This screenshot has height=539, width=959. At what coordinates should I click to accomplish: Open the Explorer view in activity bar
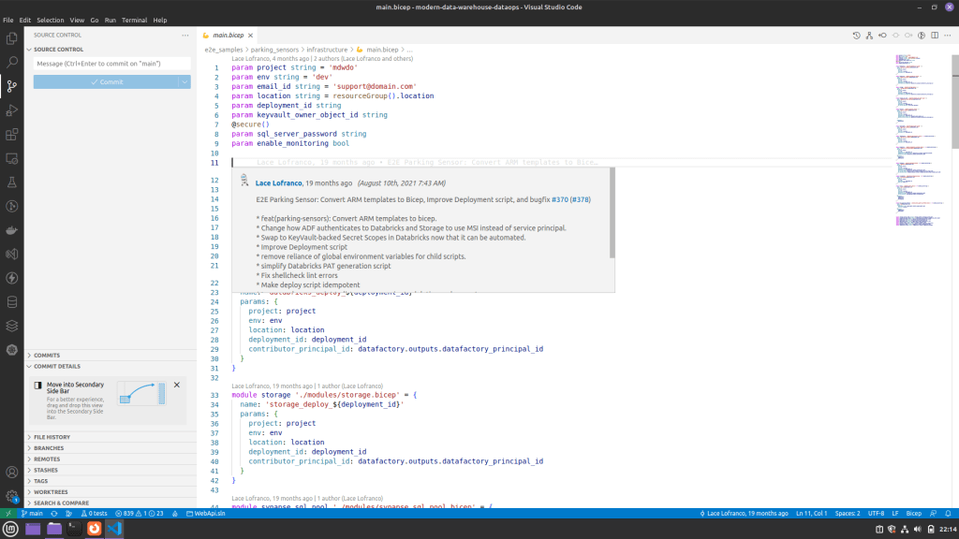point(12,38)
